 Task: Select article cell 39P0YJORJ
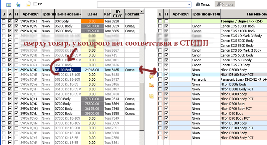(30, 21)
